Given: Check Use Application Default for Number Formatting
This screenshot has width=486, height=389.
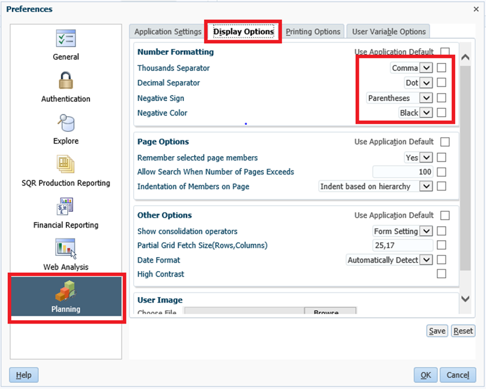Looking at the screenshot, I should tap(445, 52).
